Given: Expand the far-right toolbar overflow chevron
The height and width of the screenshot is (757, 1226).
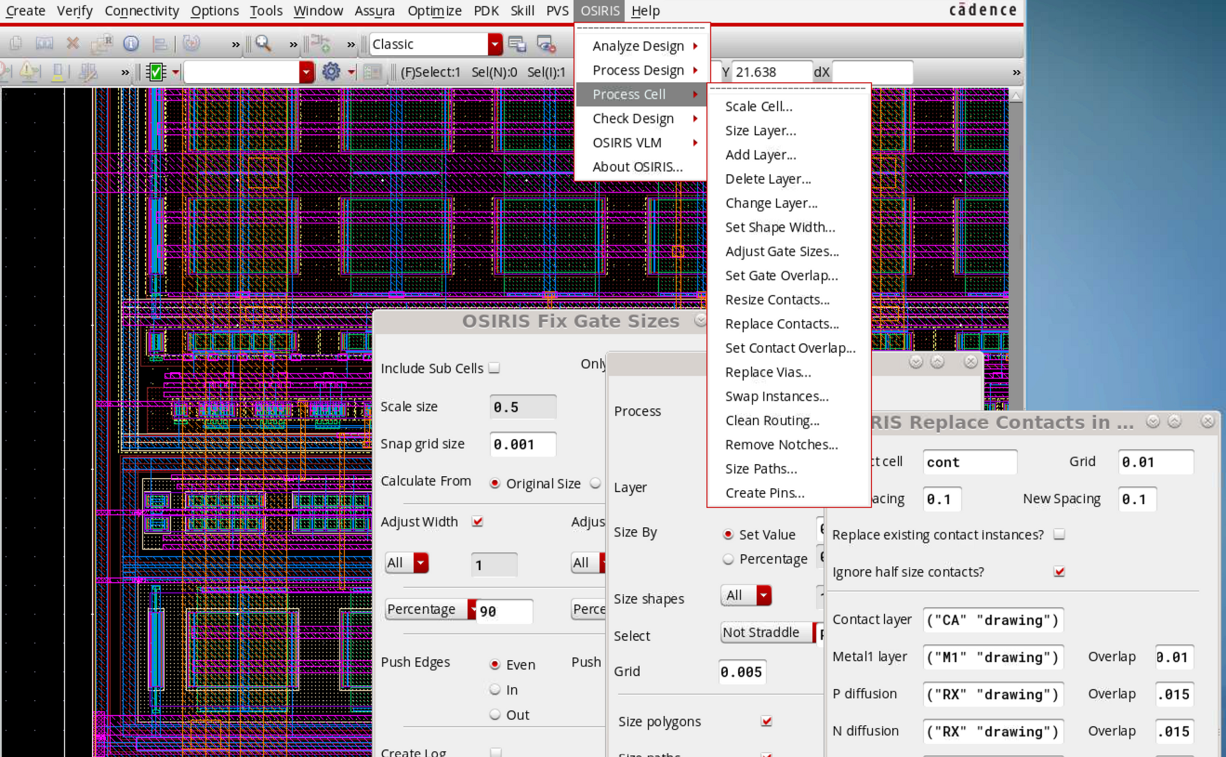Looking at the screenshot, I should (1016, 72).
